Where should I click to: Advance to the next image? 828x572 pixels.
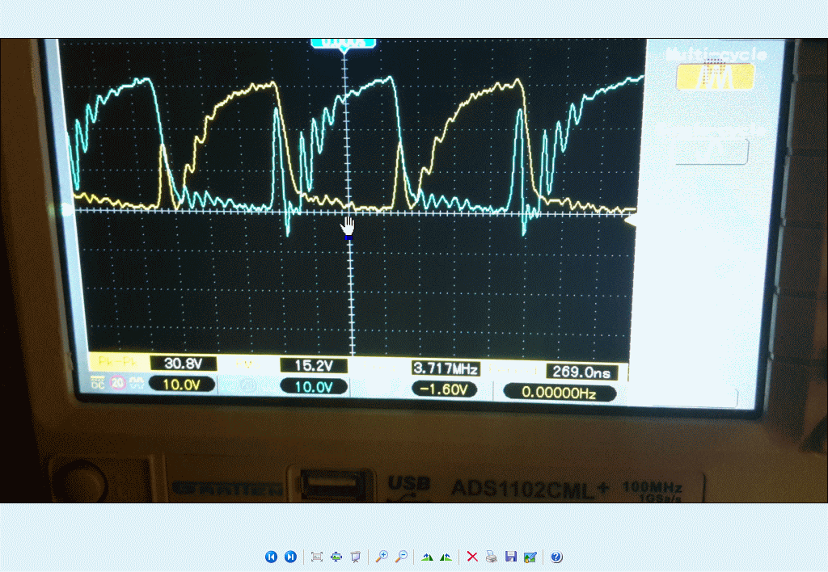click(x=290, y=557)
